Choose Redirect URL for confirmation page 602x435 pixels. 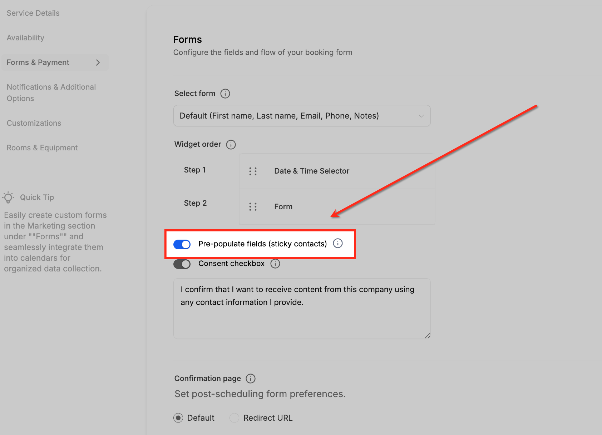(234, 418)
